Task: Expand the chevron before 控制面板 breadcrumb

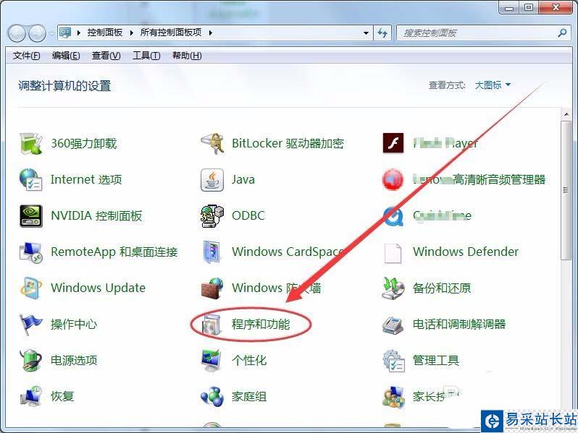Action: pyautogui.click(x=78, y=33)
